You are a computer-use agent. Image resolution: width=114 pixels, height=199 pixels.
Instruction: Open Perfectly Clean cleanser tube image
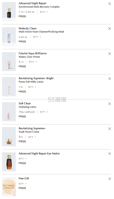pyautogui.click(x=9, y=37)
